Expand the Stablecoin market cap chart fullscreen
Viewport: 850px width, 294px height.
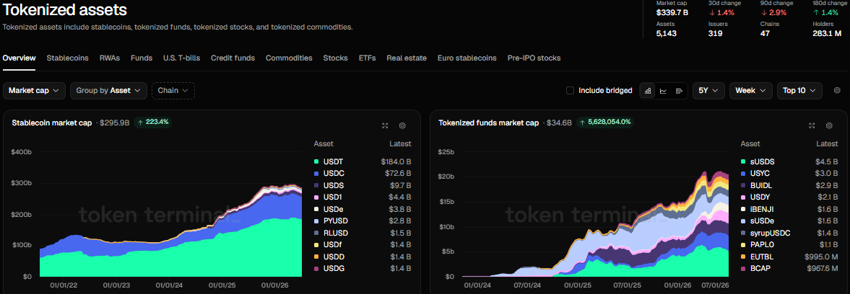click(x=385, y=125)
